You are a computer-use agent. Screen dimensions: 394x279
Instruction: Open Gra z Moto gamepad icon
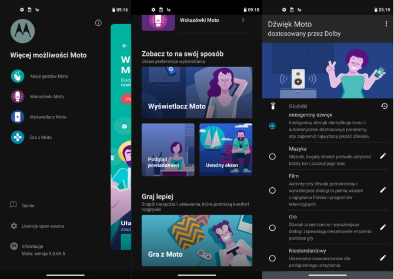point(17,137)
